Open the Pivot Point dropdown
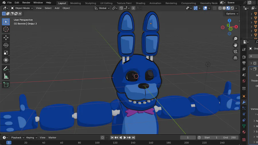The image size is (258, 145). [115, 8]
